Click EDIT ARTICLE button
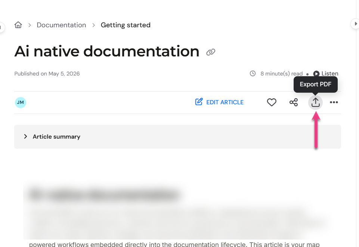The image size is (359, 247). [219, 102]
